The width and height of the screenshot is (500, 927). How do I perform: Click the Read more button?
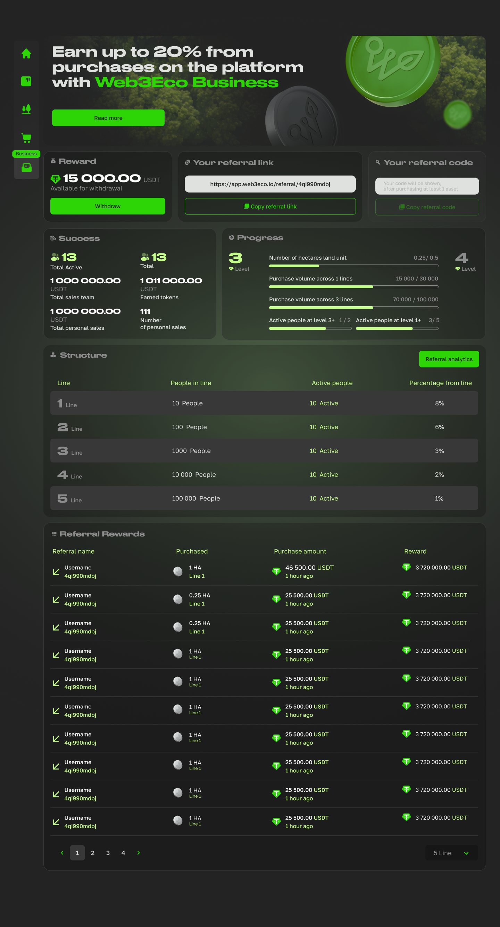coord(108,118)
